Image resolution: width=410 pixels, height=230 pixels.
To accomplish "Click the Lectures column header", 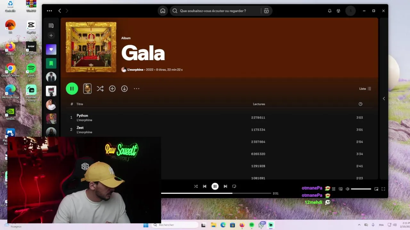I will click(259, 104).
